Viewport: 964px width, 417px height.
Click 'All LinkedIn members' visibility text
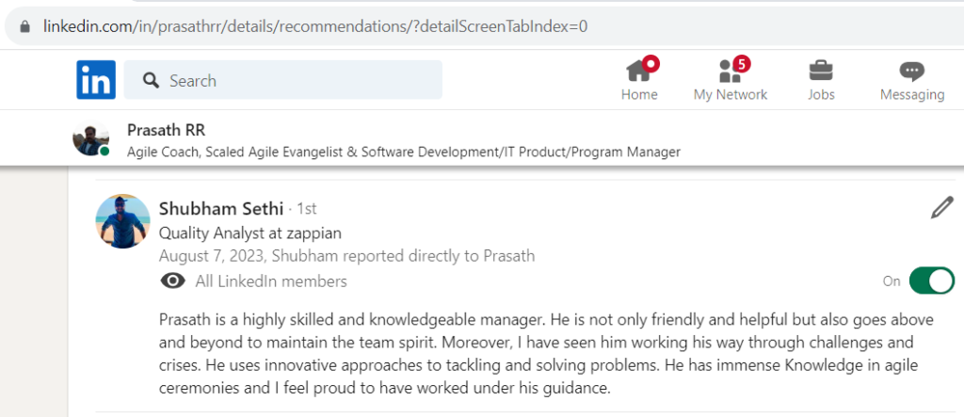coord(271,281)
